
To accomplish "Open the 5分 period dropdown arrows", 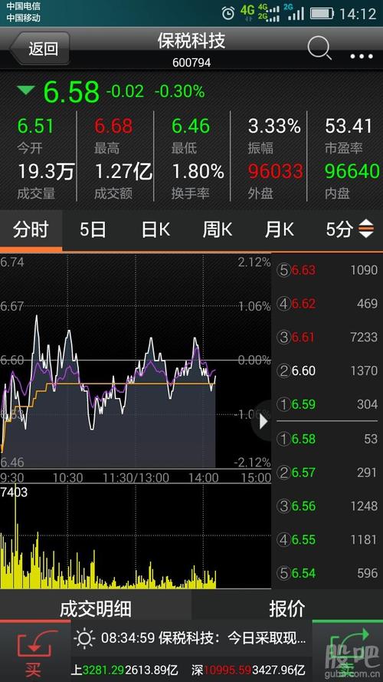I will 365,229.
